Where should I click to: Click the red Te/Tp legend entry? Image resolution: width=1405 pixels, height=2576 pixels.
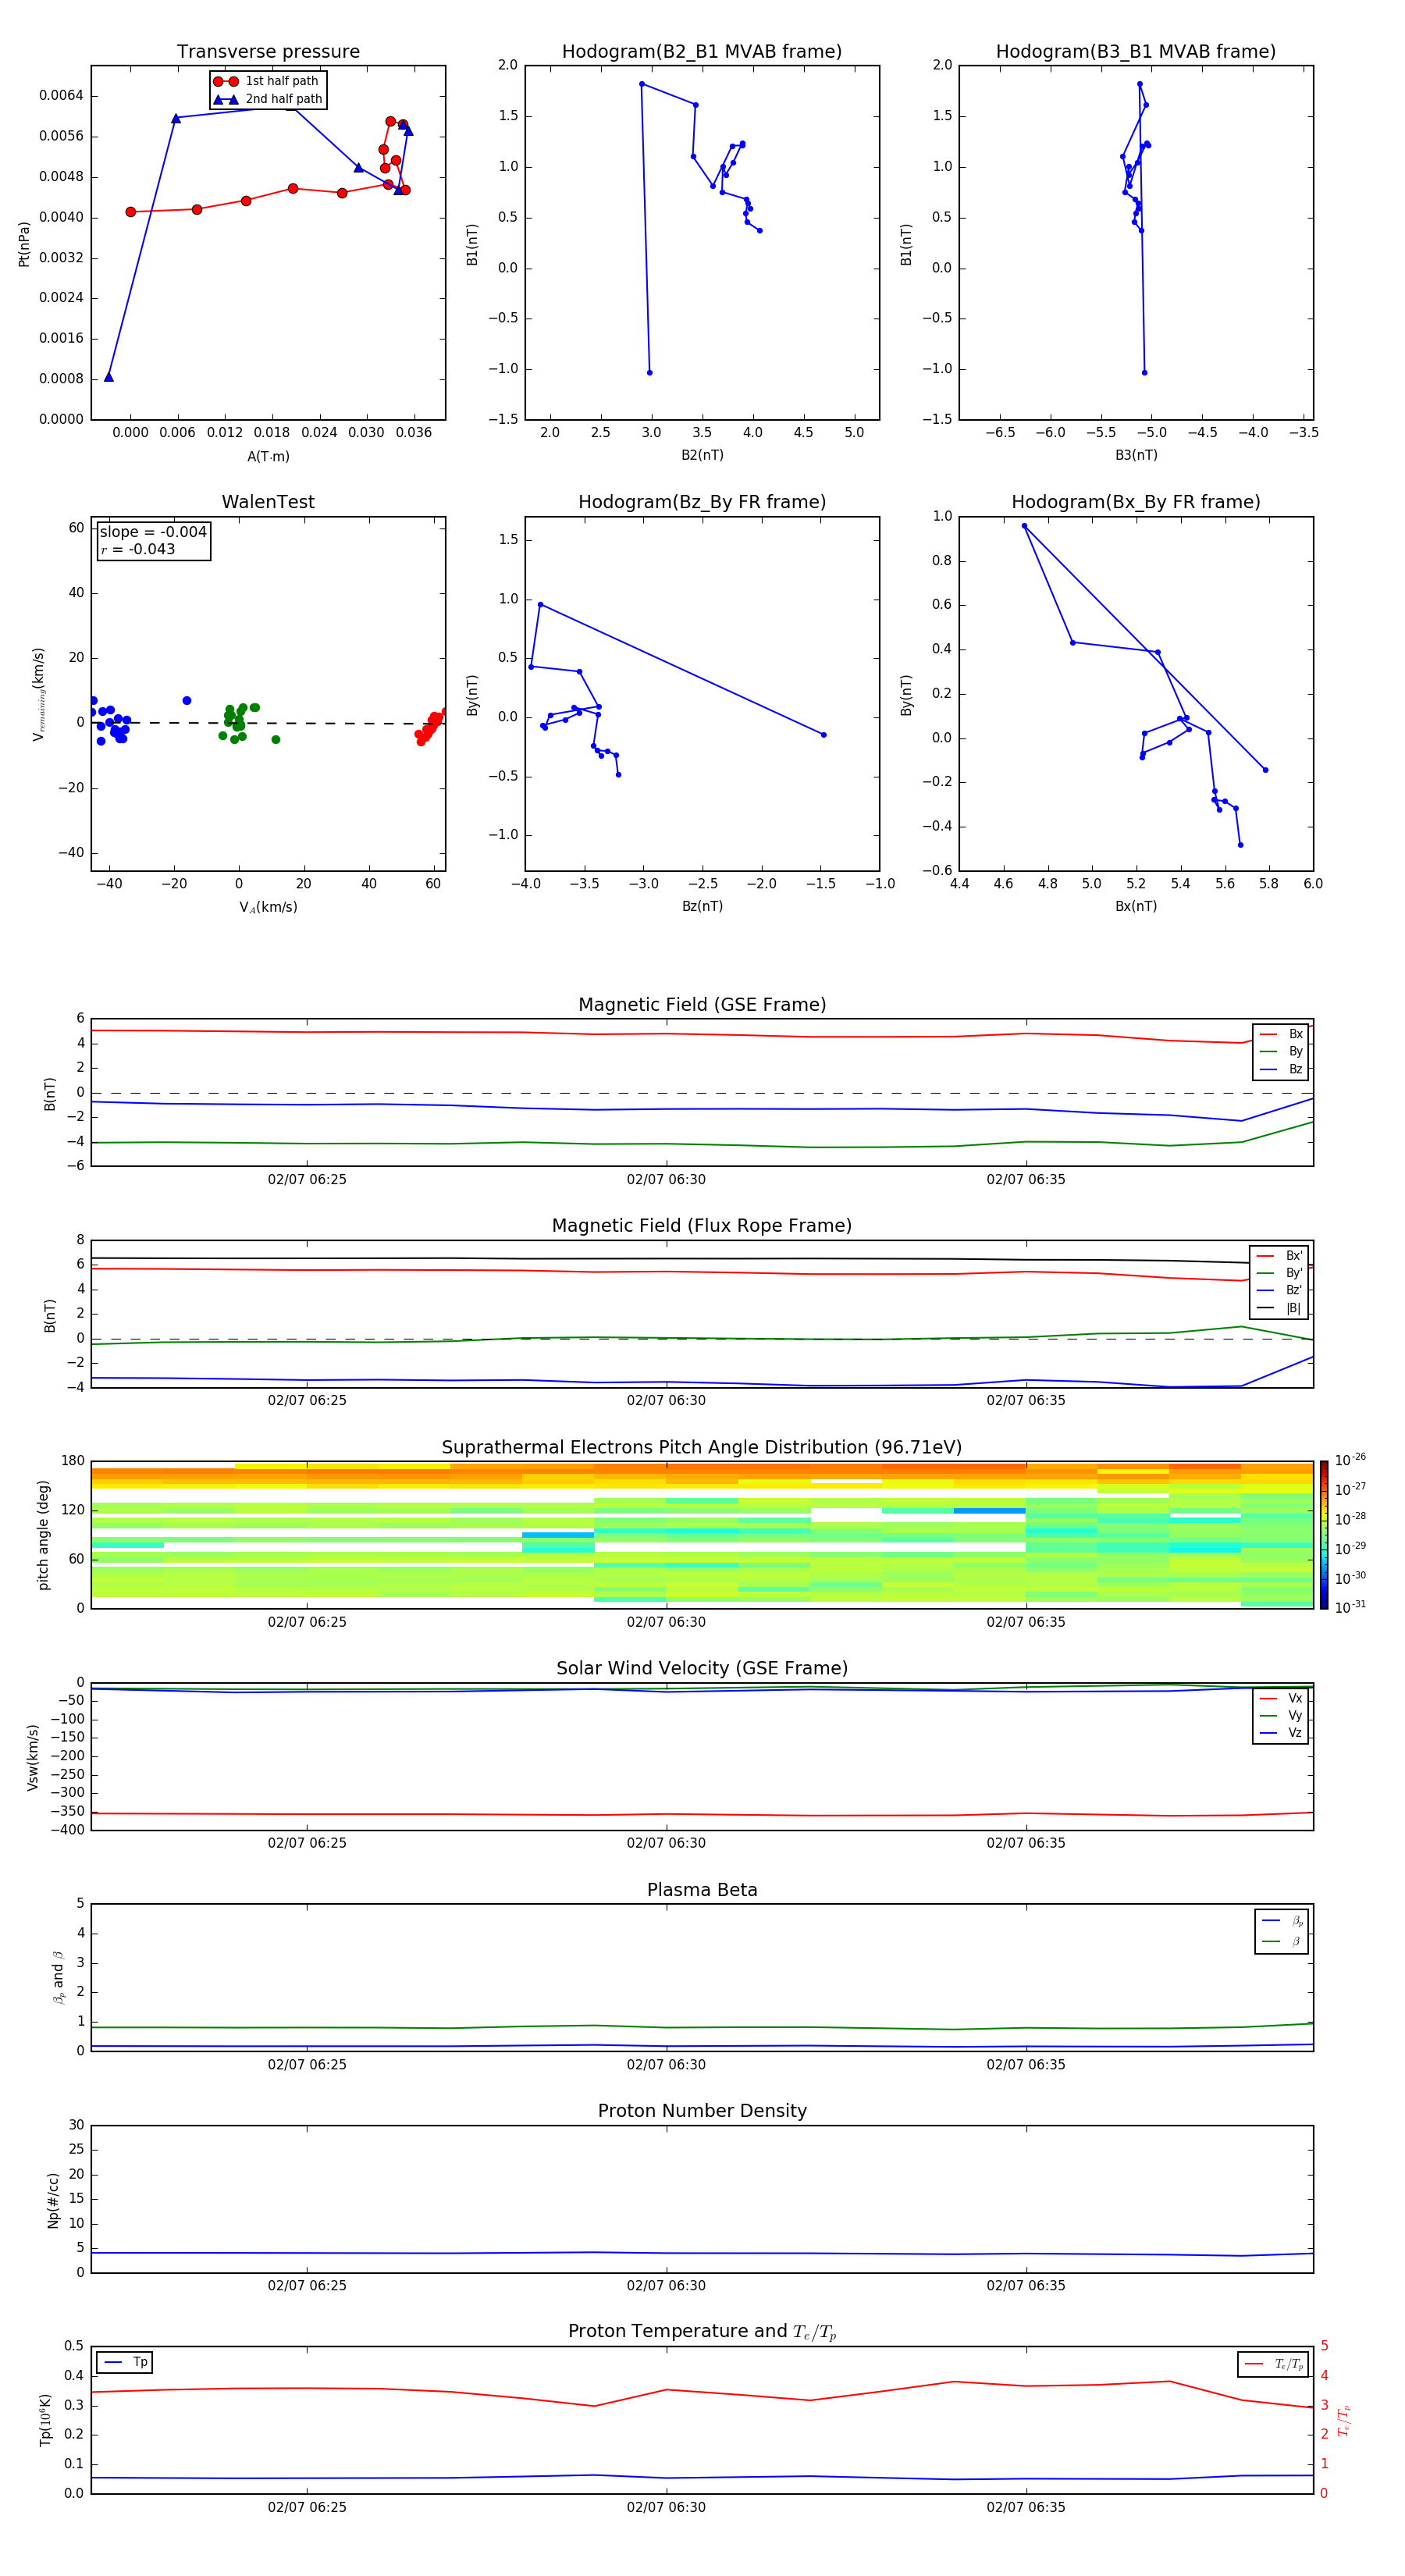pyautogui.click(x=1274, y=2364)
